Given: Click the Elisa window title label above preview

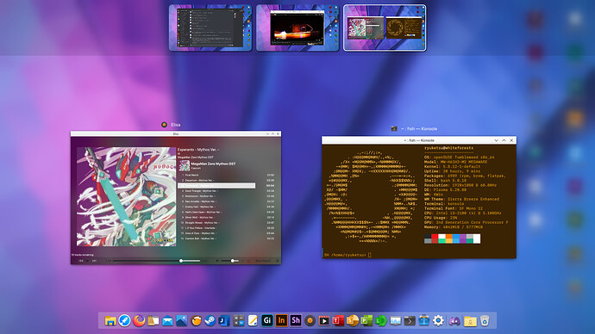Looking at the screenshot, I should click(175, 125).
